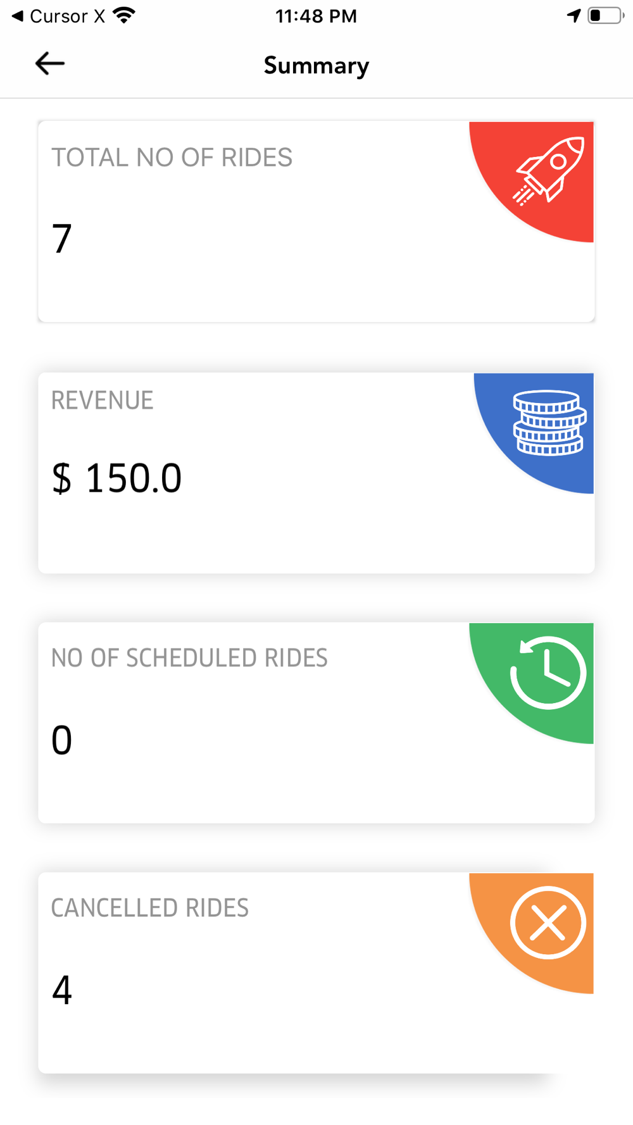Tap the REVENUE label text

click(102, 401)
